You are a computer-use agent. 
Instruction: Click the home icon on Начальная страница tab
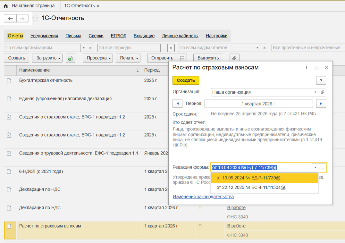coord(6,6)
